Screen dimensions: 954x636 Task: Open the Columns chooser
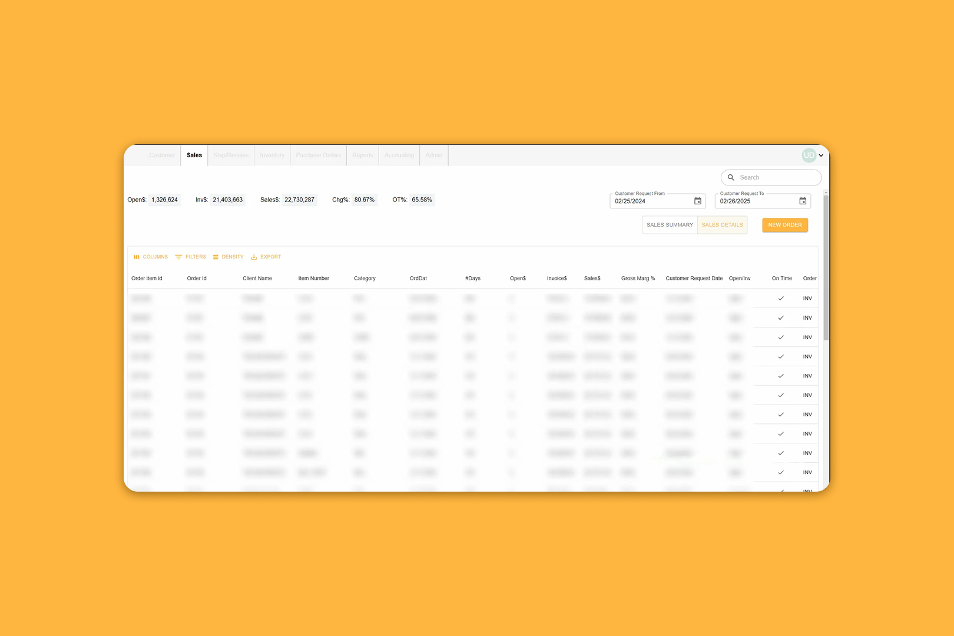[151, 257]
